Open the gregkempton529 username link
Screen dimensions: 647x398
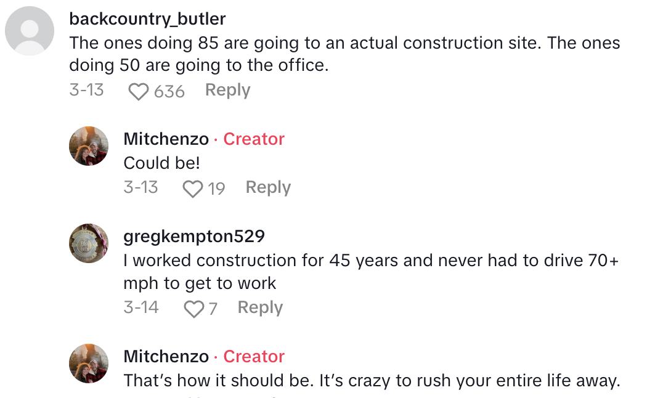click(194, 236)
